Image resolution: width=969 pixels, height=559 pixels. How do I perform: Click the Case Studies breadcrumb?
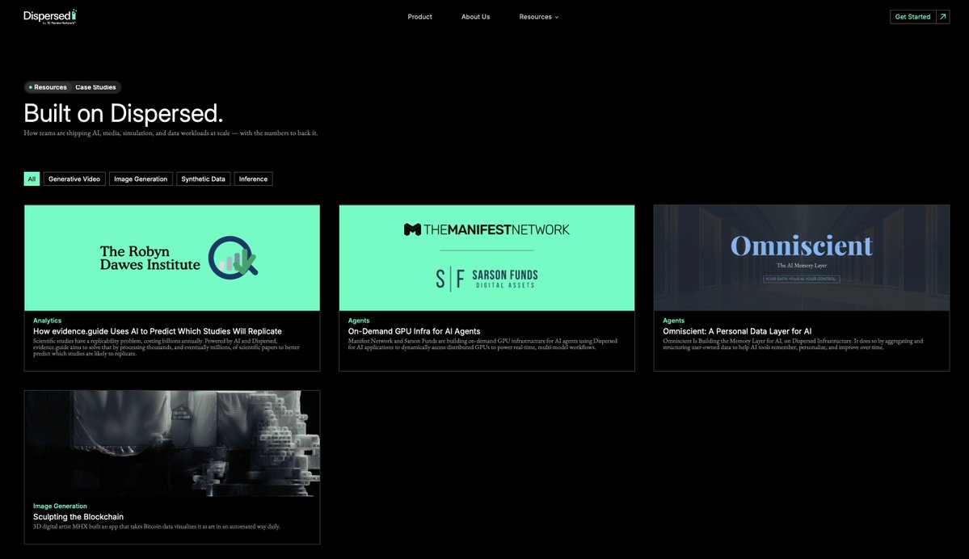coord(96,87)
